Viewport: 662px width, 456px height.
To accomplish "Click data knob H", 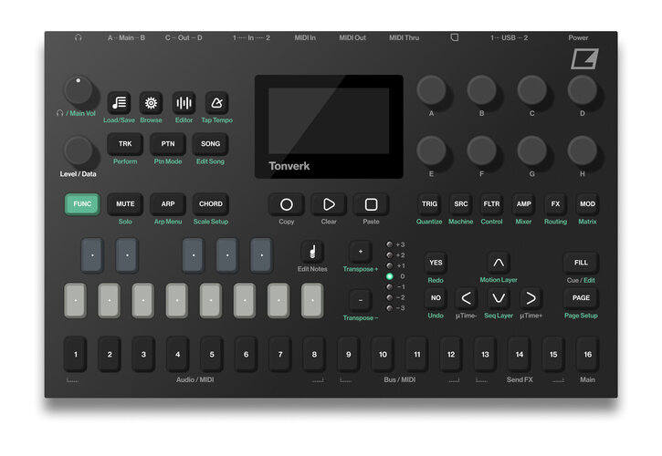I will point(583,150).
